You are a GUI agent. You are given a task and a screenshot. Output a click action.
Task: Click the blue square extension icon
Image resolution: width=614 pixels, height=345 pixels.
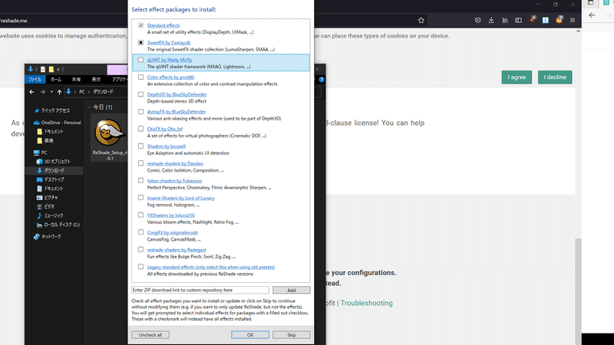coord(546,21)
